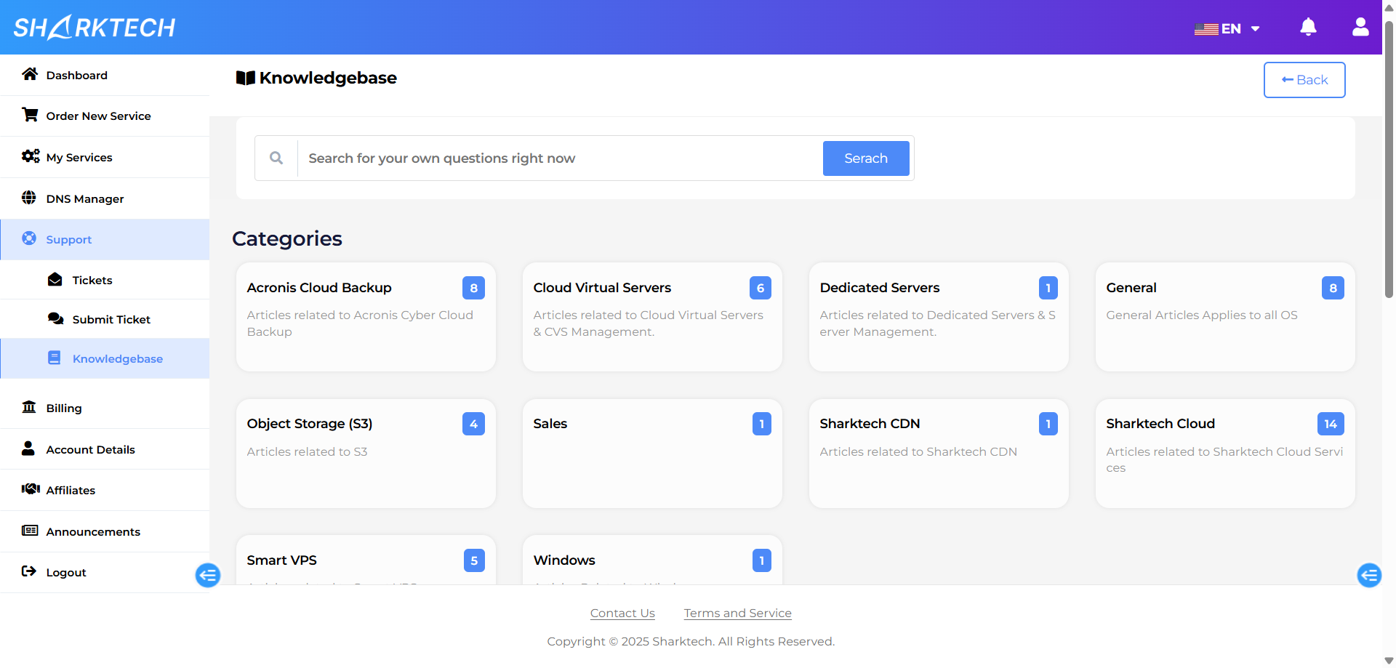The height and width of the screenshot is (668, 1396).
Task: Click Account Details person icon
Action: [x=28, y=448]
